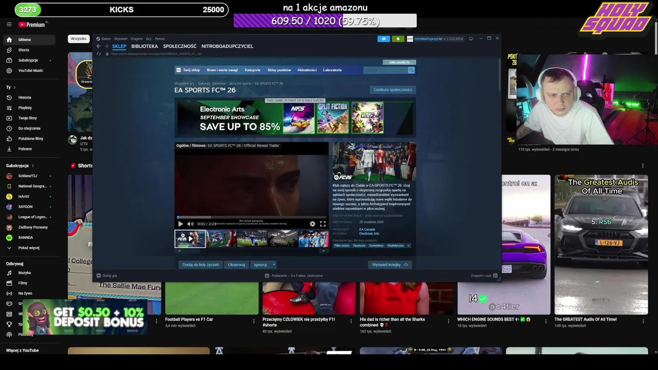Viewport: 658px width, 370px height.
Task: Mute the trailer volume
Action: (x=190, y=224)
